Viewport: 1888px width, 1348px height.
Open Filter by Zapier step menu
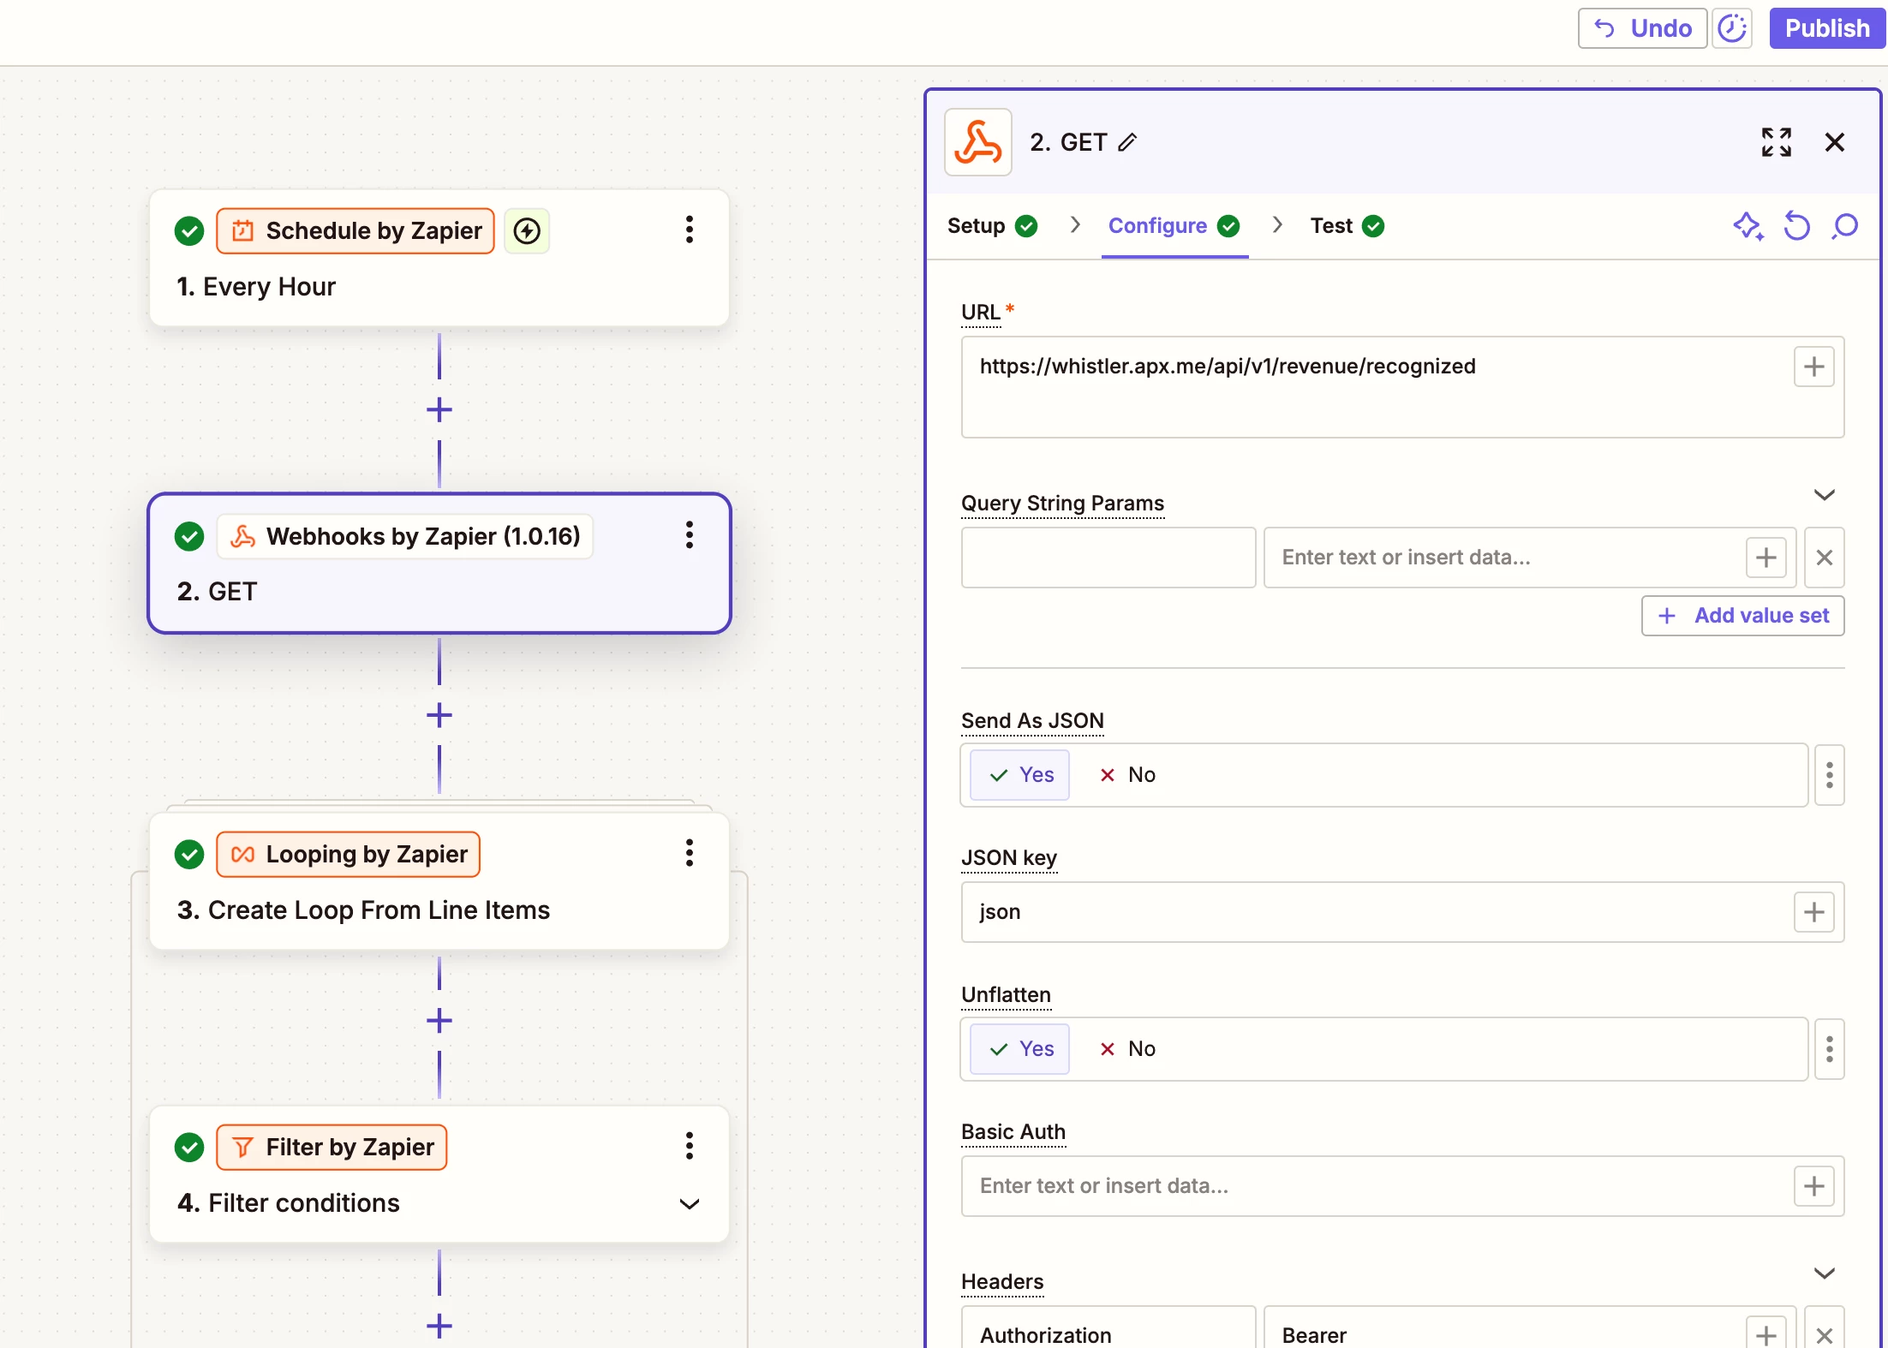(x=689, y=1147)
